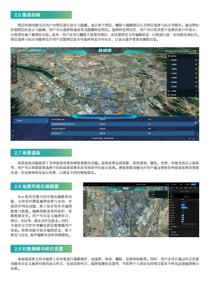216x284 pixels.
Task: Expand the 渲染效果 section chevron
Action: 196,95
